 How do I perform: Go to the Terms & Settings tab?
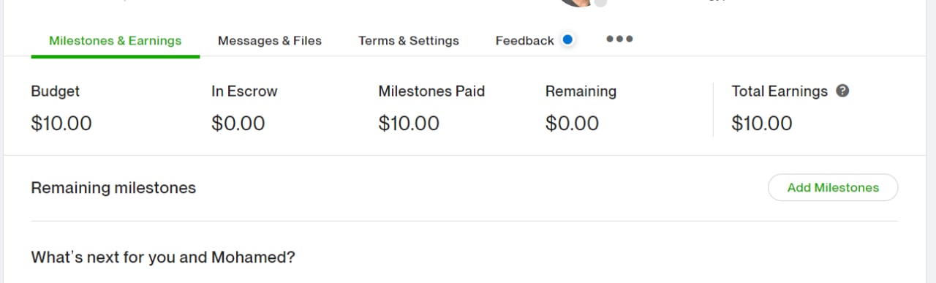coord(409,41)
